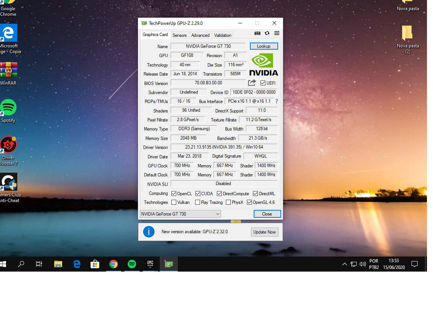This screenshot has height=325, width=433.
Task: Switch to Spotify on the taskbar
Action: pos(132,264)
